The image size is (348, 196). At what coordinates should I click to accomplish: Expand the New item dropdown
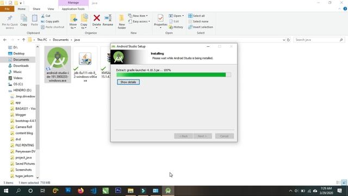[x=138, y=16]
